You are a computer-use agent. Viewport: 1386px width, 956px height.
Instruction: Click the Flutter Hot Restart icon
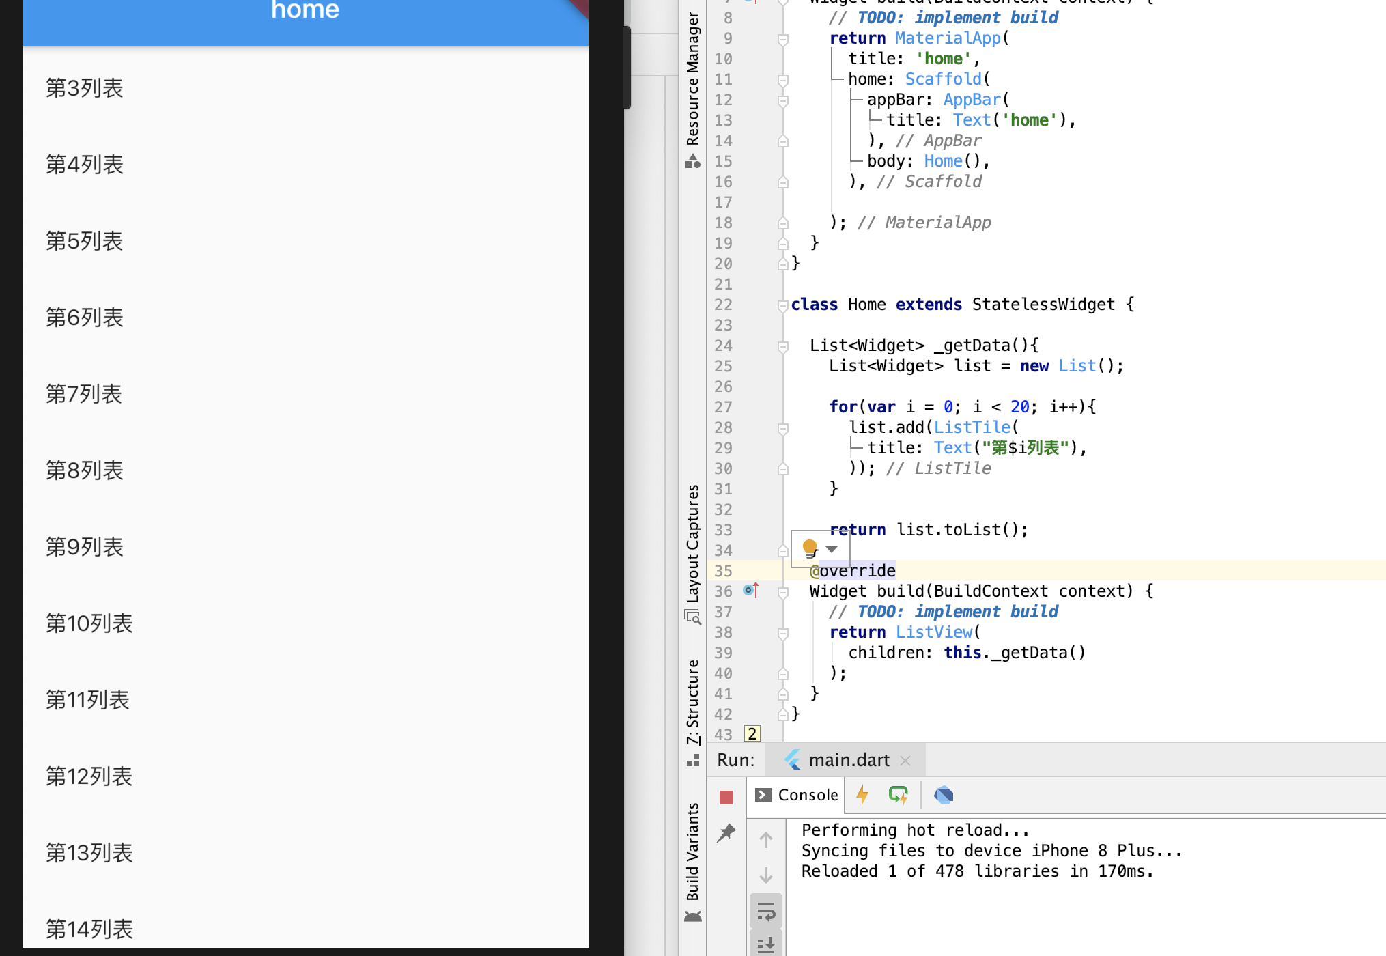(x=898, y=795)
